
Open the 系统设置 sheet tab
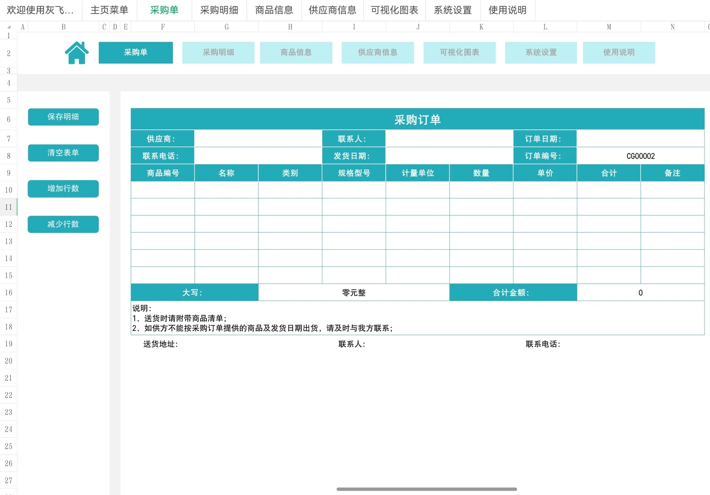click(x=452, y=10)
